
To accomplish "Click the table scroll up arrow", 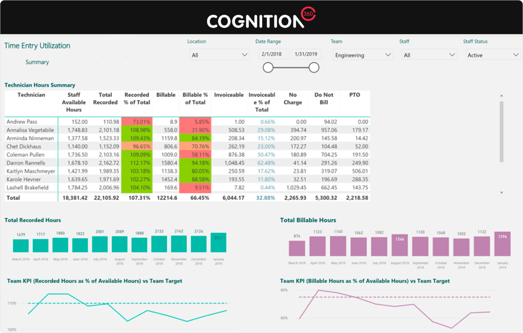I will tap(501, 96).
